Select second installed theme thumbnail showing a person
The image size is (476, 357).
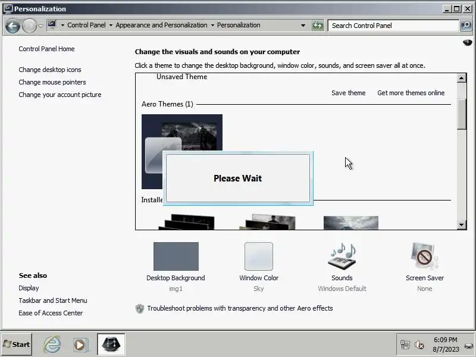coord(267,222)
